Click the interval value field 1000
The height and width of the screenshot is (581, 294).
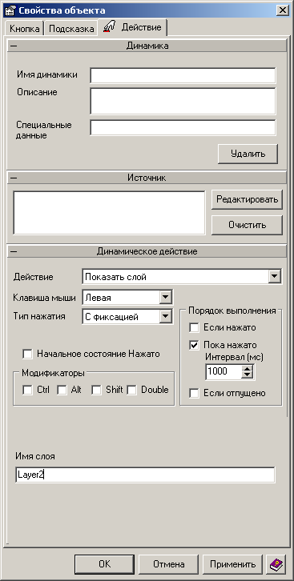point(224,371)
